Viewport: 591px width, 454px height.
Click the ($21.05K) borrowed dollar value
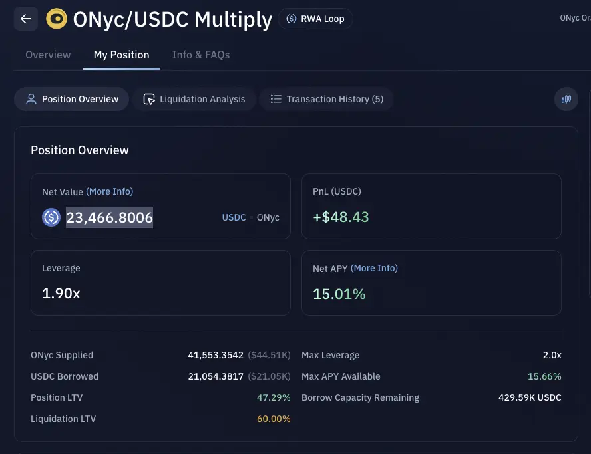click(x=269, y=376)
